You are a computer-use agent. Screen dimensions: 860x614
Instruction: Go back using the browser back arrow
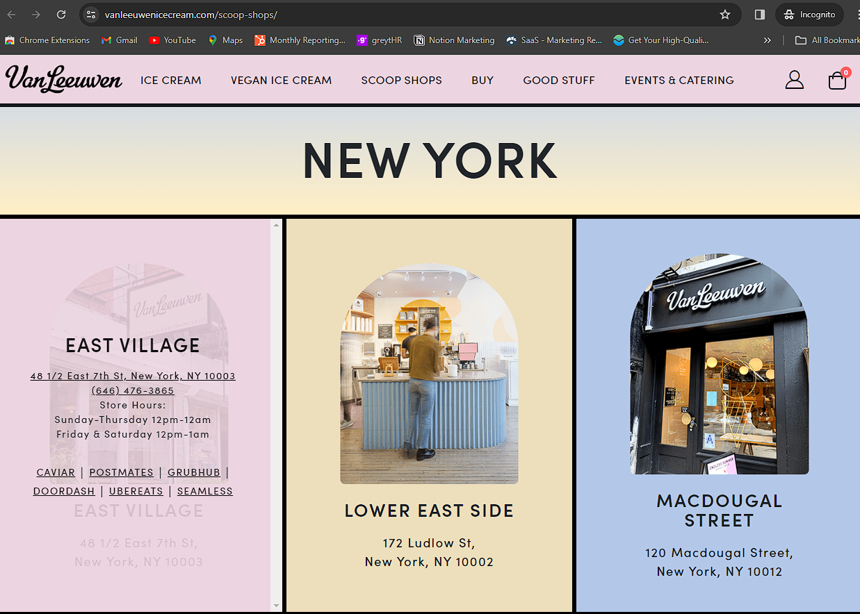[x=10, y=14]
